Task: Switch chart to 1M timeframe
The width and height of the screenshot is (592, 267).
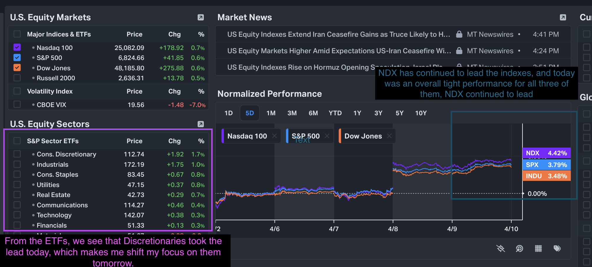Action: coord(271,113)
